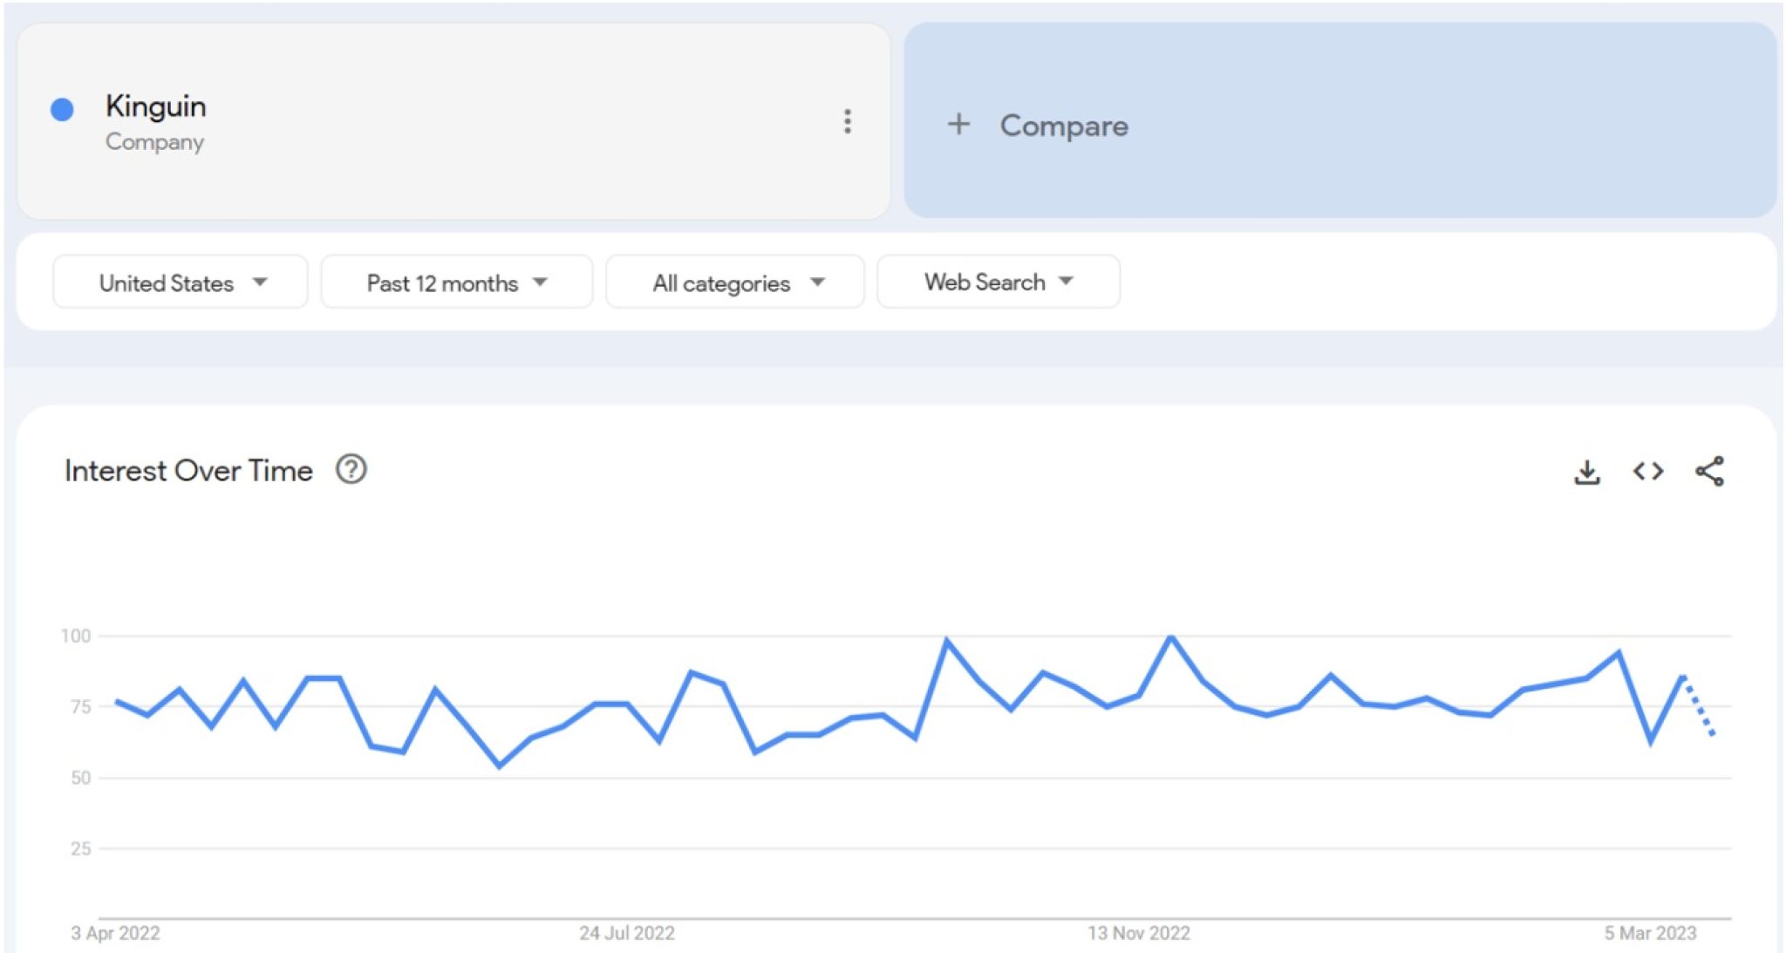
Task: Share the Interest Over Time chart
Action: tap(1709, 472)
